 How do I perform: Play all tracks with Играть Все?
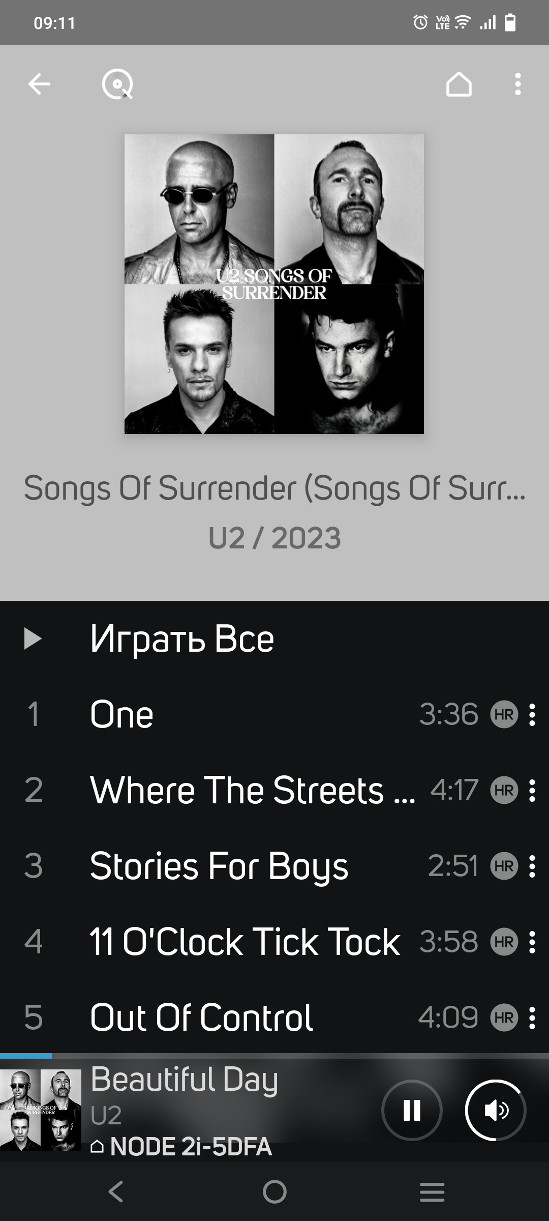click(x=274, y=639)
